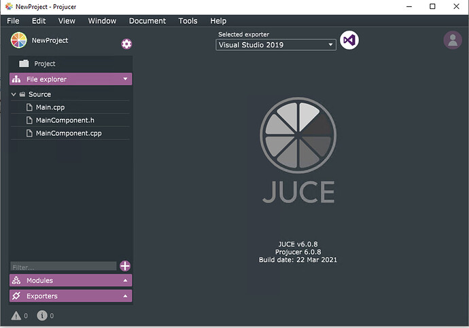469x328 pixels.
Task: Show warnings via triangle alert icon
Action: 16,316
